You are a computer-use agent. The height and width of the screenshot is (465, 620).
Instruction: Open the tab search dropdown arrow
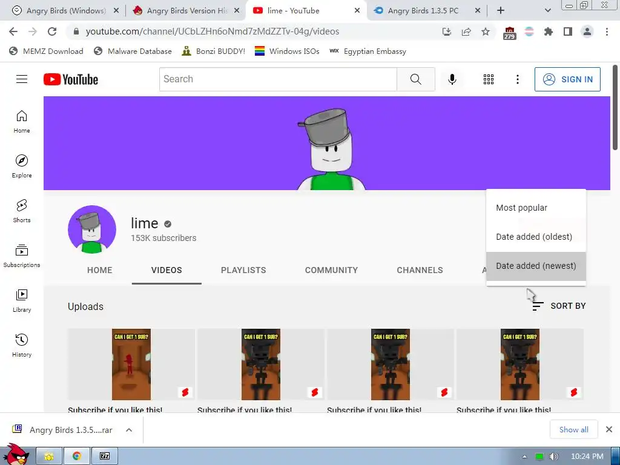pyautogui.click(x=547, y=11)
